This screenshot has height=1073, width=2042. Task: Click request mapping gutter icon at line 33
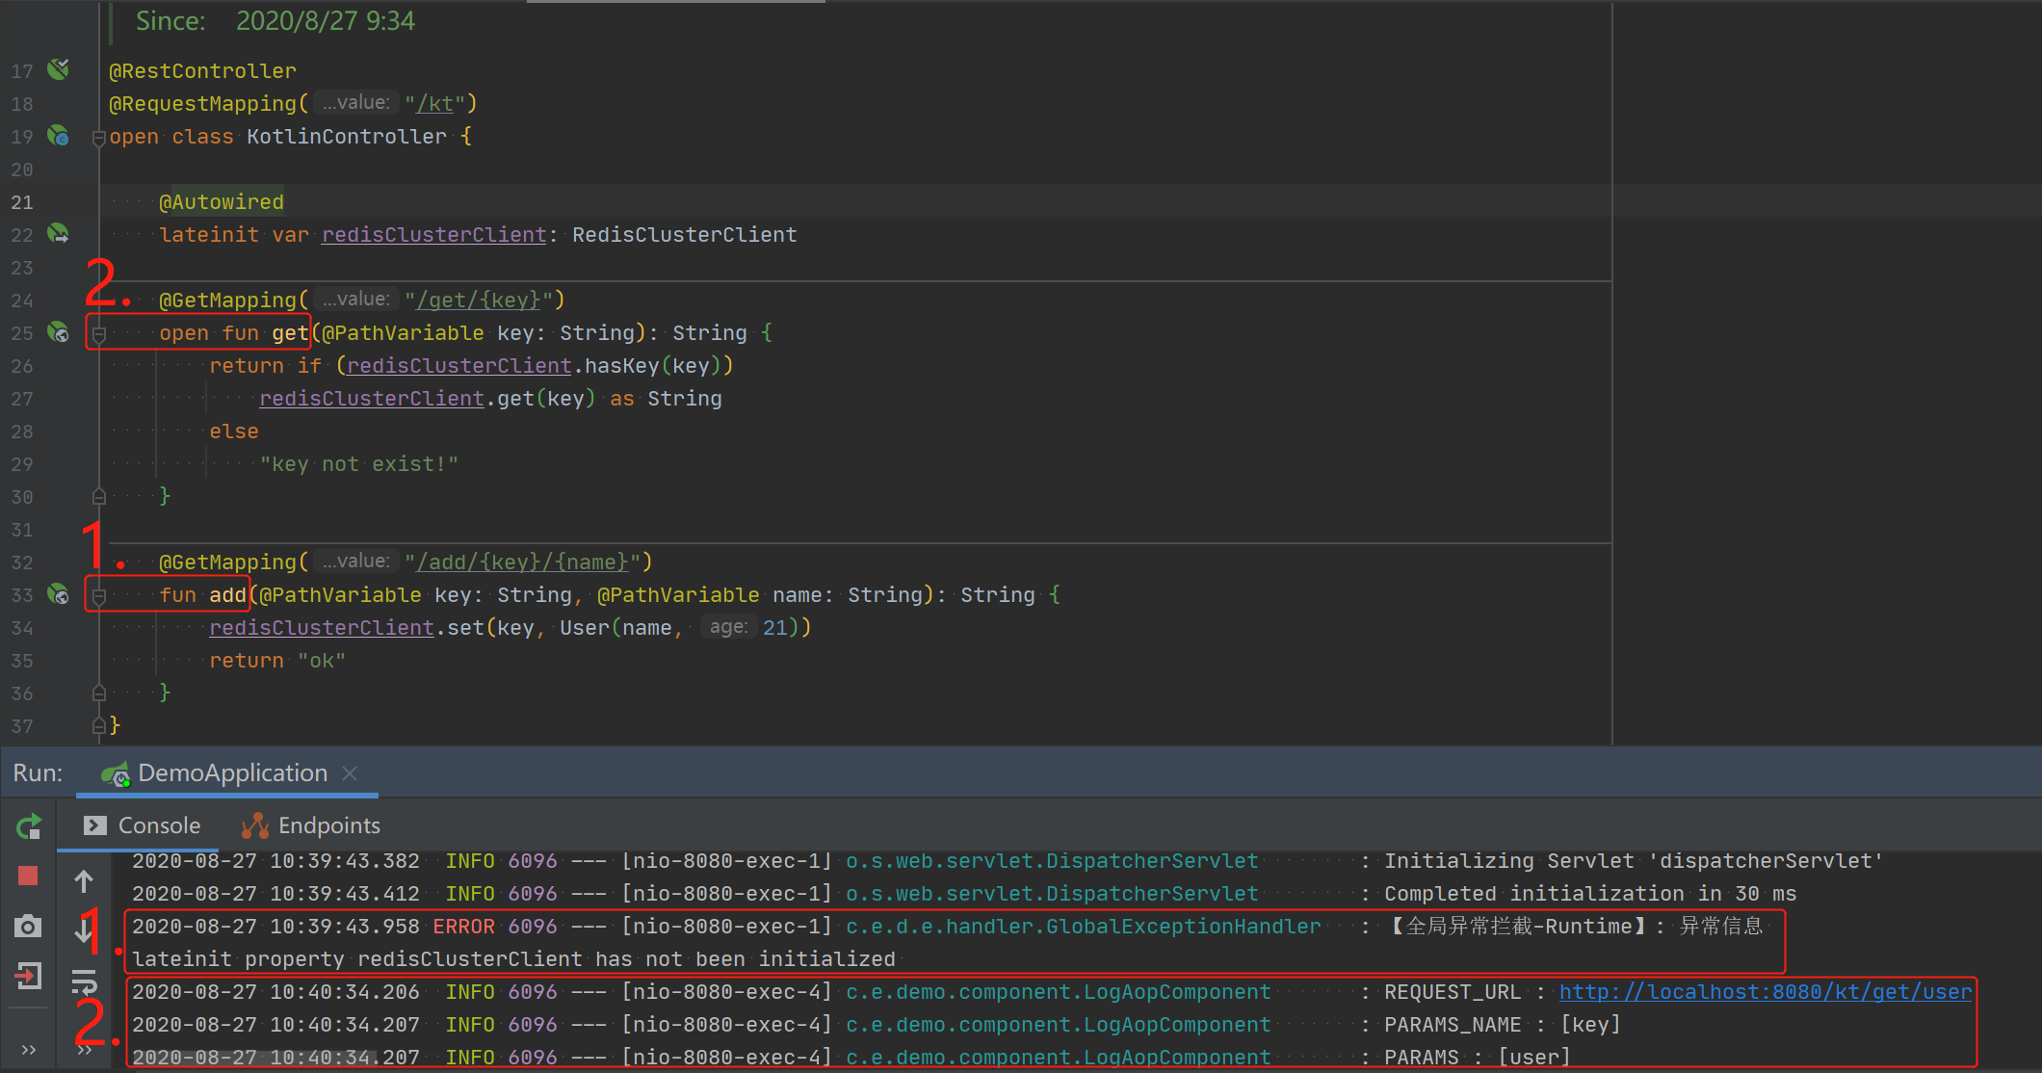coord(59,594)
